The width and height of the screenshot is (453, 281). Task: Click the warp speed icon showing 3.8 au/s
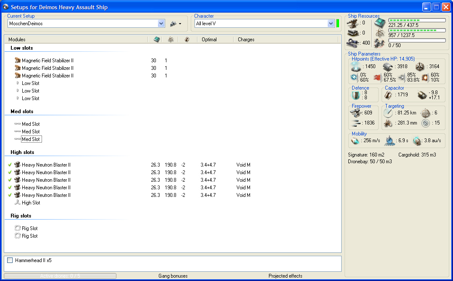[x=416, y=141]
